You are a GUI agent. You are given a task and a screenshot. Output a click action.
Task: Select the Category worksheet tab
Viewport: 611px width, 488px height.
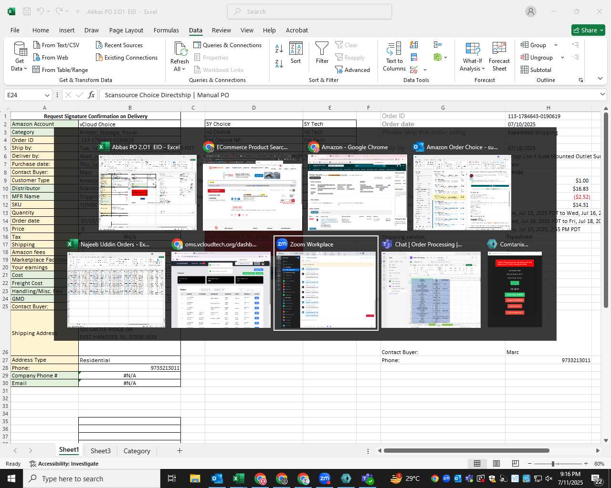coord(137,451)
